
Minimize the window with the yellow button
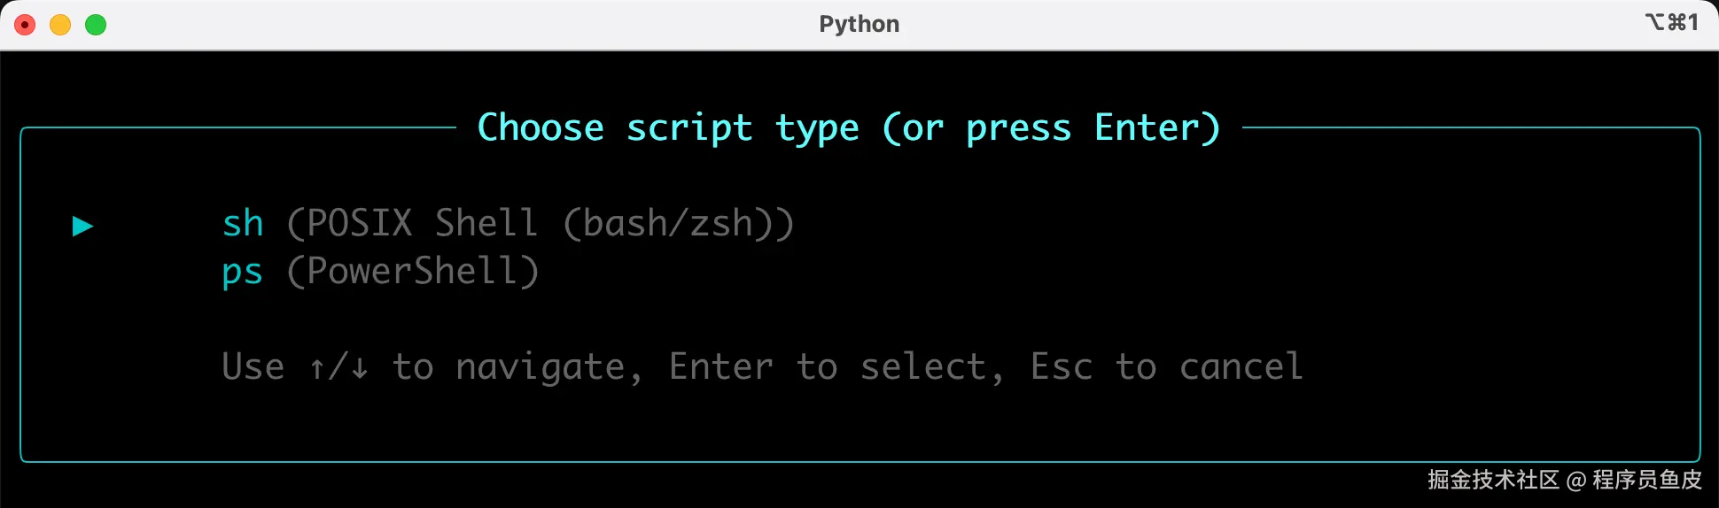click(60, 25)
